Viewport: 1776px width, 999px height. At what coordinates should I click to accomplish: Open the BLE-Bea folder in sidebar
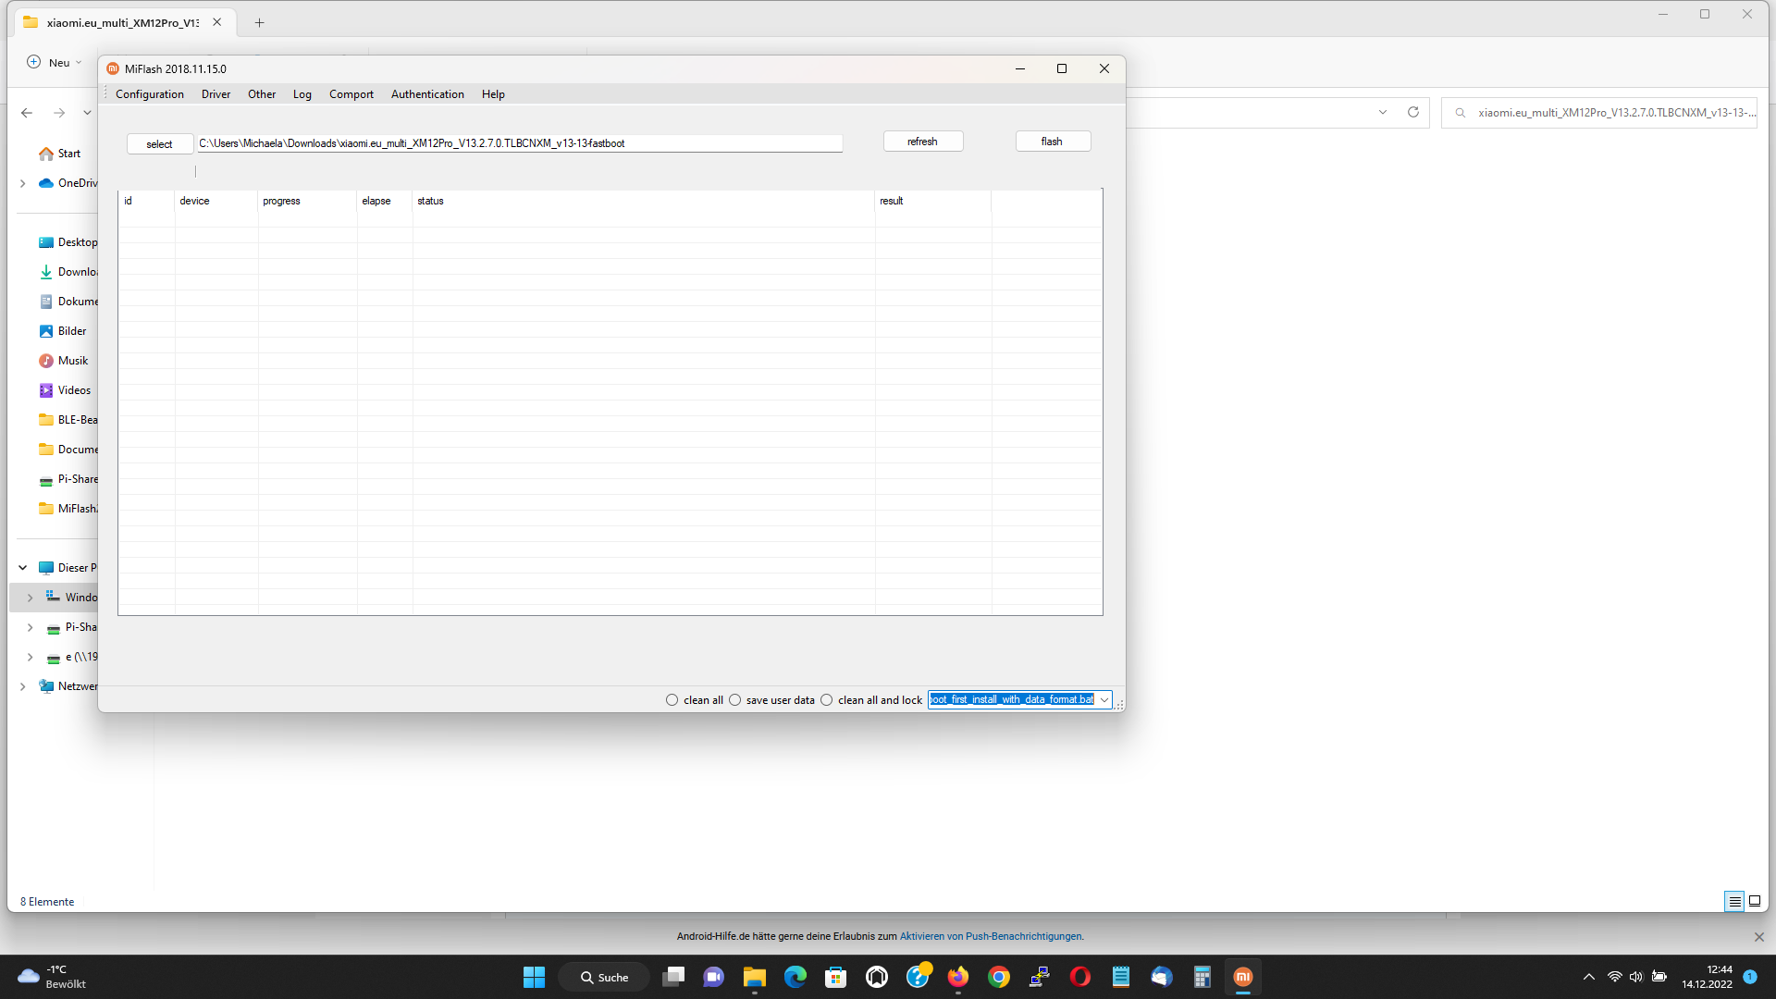[68, 420]
